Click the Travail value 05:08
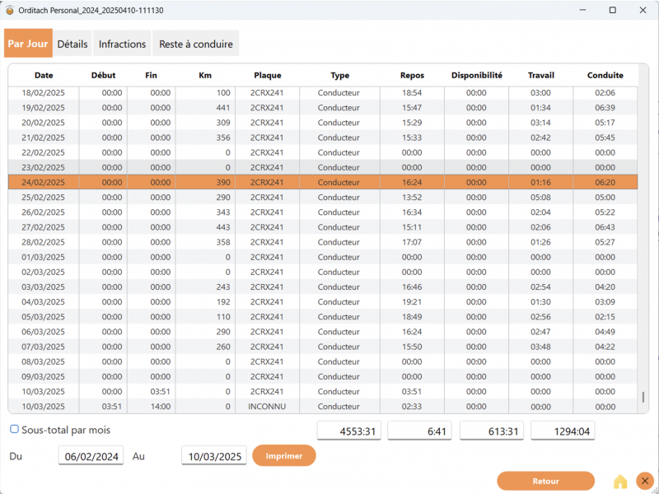Image resolution: width=659 pixels, height=494 pixels. (x=540, y=198)
